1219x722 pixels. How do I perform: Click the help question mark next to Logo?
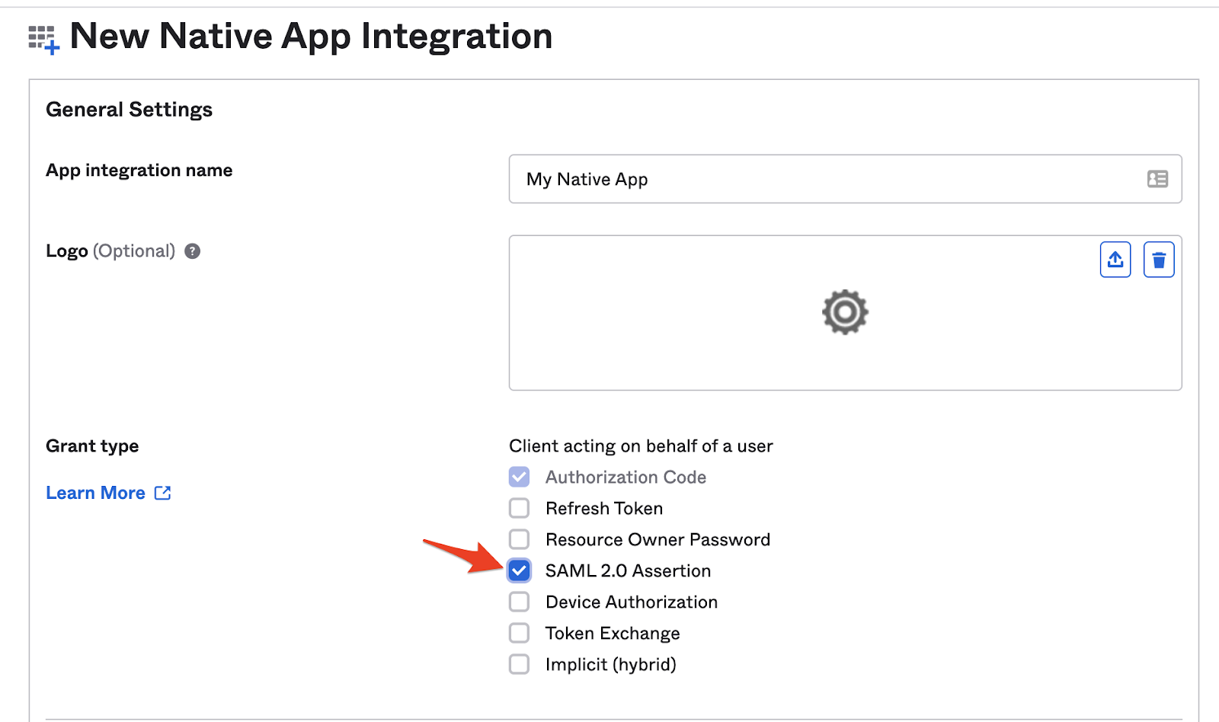[193, 251]
